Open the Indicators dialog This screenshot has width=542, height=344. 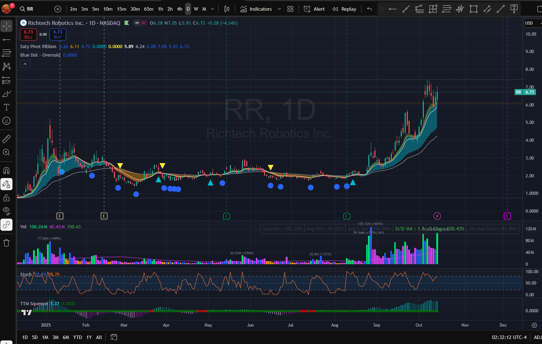pos(256,9)
